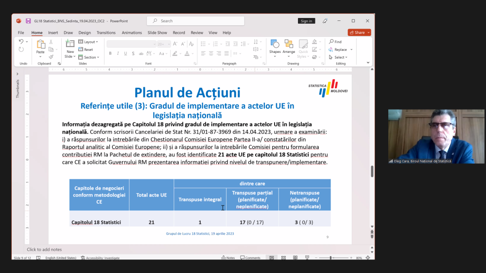Image resolution: width=486 pixels, height=273 pixels.
Task: Click the line spacing icon
Action: (x=243, y=44)
